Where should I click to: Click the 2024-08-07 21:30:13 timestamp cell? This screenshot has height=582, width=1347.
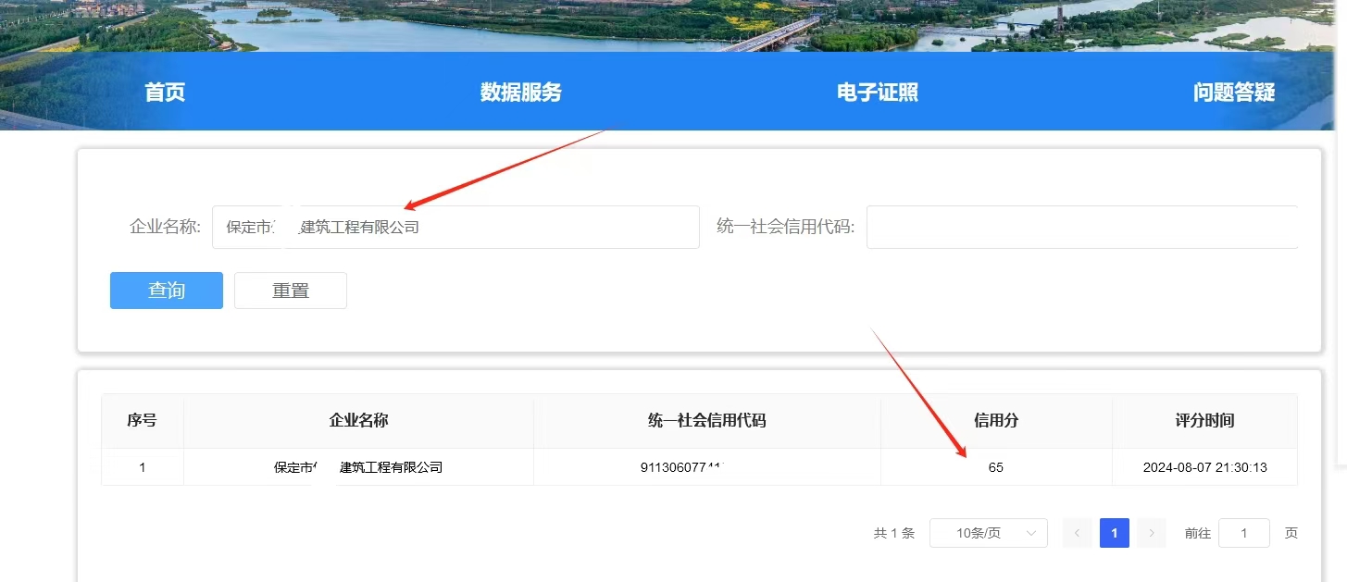point(1204,467)
